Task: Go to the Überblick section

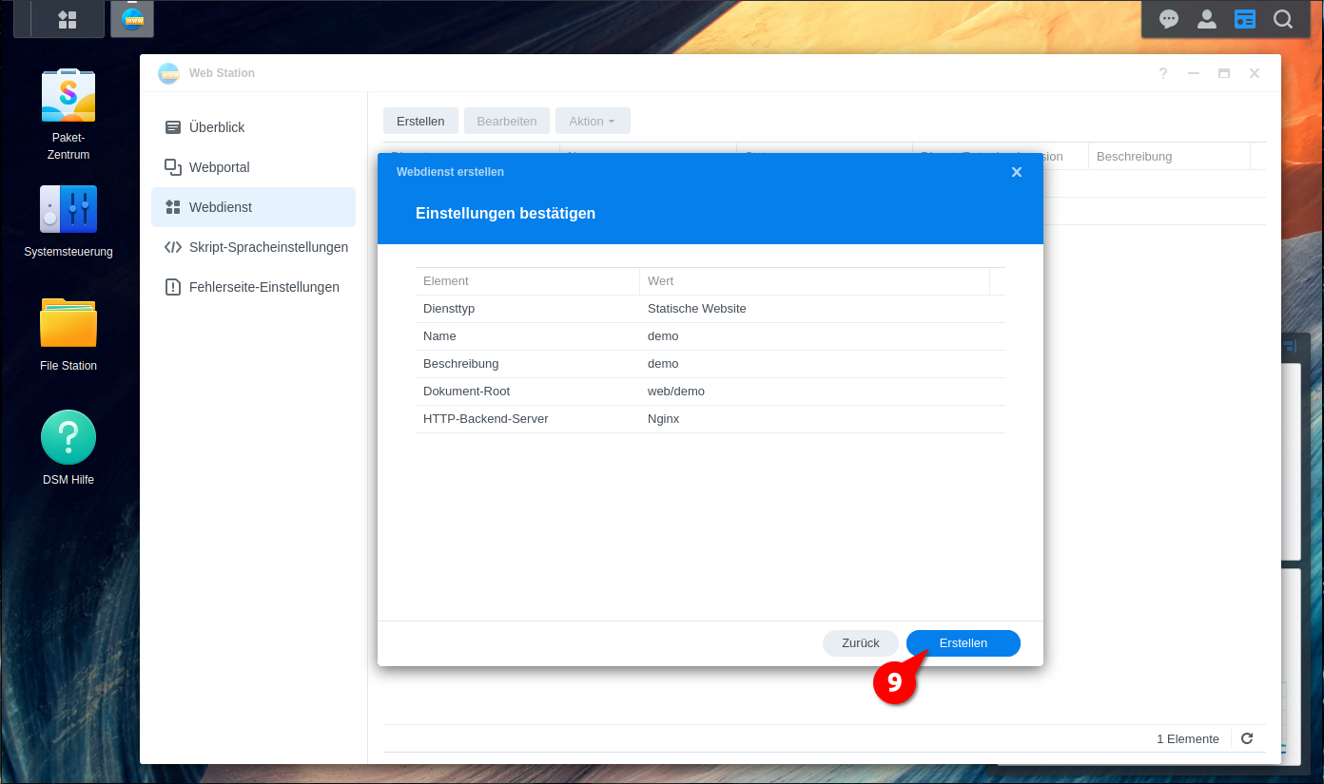Action: 217,127
